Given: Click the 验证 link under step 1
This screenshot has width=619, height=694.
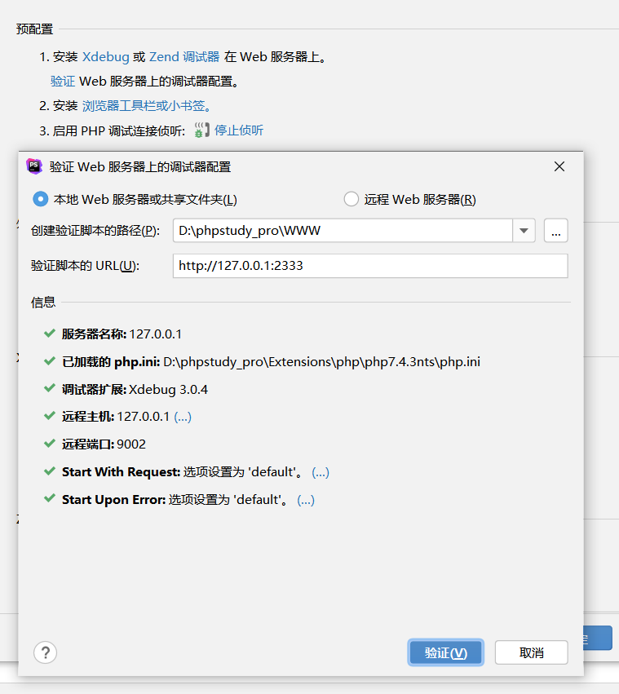Looking at the screenshot, I should 63,82.
